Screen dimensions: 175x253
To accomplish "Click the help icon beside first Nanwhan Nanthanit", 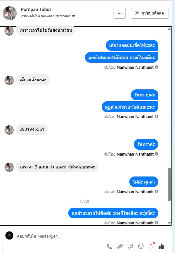I will pos(156,67).
